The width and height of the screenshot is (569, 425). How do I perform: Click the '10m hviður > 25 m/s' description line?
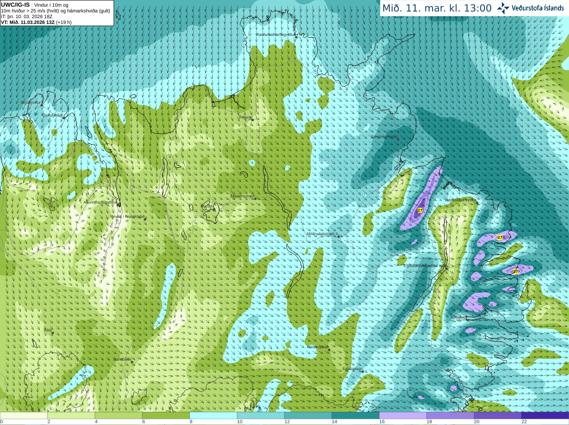click(x=56, y=11)
